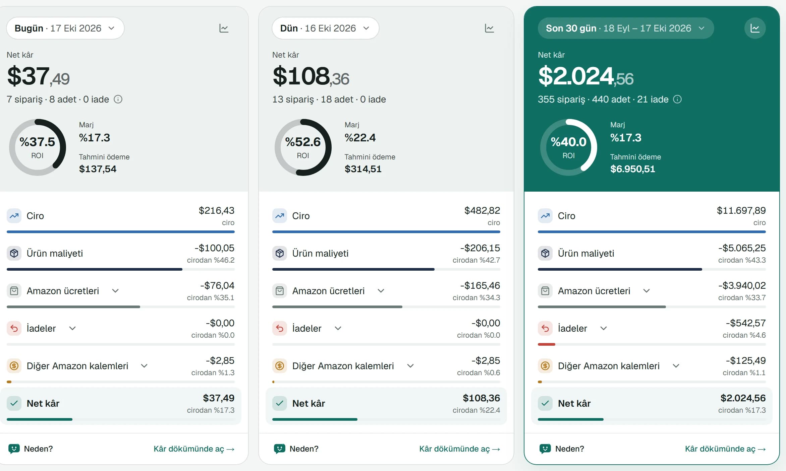Click İadeler return icon in Son 30 gün card
Image resolution: width=786 pixels, height=471 pixels.
coord(545,328)
